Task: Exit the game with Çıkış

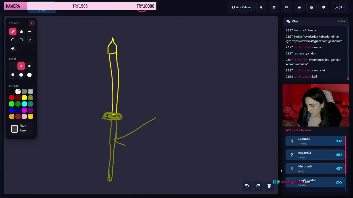Action: pyautogui.click(x=339, y=7)
